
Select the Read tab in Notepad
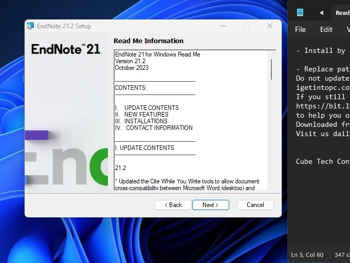click(x=341, y=13)
